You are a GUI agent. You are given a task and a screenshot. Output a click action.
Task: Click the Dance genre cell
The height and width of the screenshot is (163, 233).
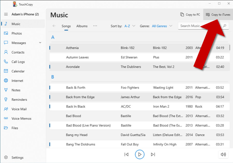[x=200, y=135]
